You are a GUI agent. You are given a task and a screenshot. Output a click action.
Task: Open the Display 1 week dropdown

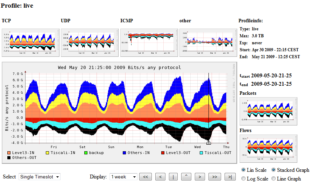123,177
